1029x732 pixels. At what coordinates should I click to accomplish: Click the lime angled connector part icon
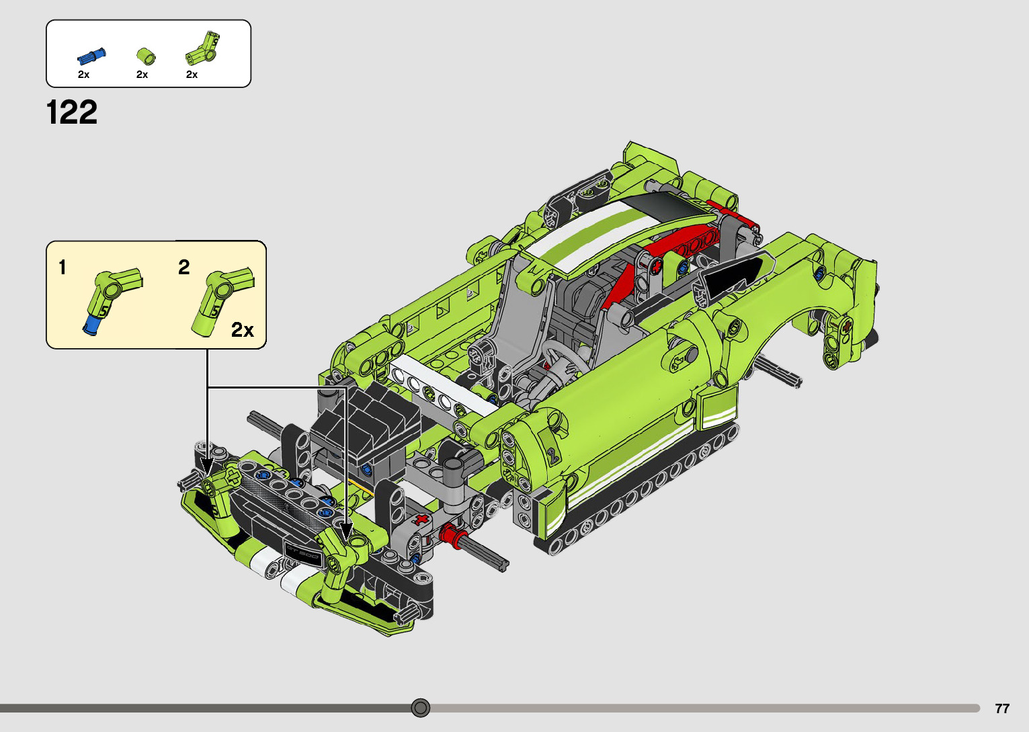point(204,48)
